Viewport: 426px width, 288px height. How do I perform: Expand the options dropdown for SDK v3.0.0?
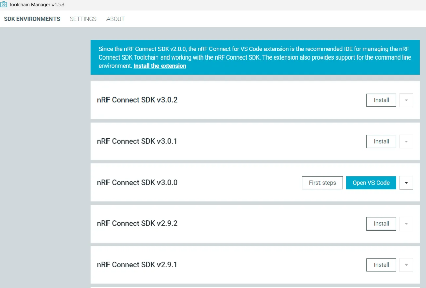coord(406,183)
